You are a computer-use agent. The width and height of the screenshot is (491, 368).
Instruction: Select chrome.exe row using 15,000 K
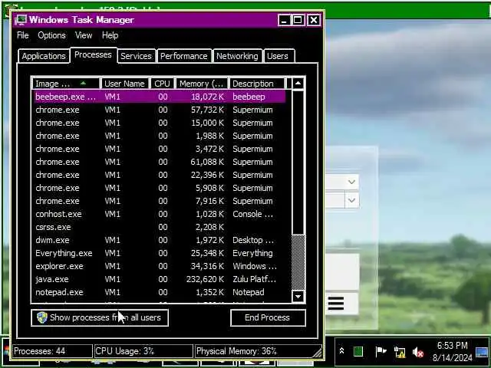coord(160,123)
